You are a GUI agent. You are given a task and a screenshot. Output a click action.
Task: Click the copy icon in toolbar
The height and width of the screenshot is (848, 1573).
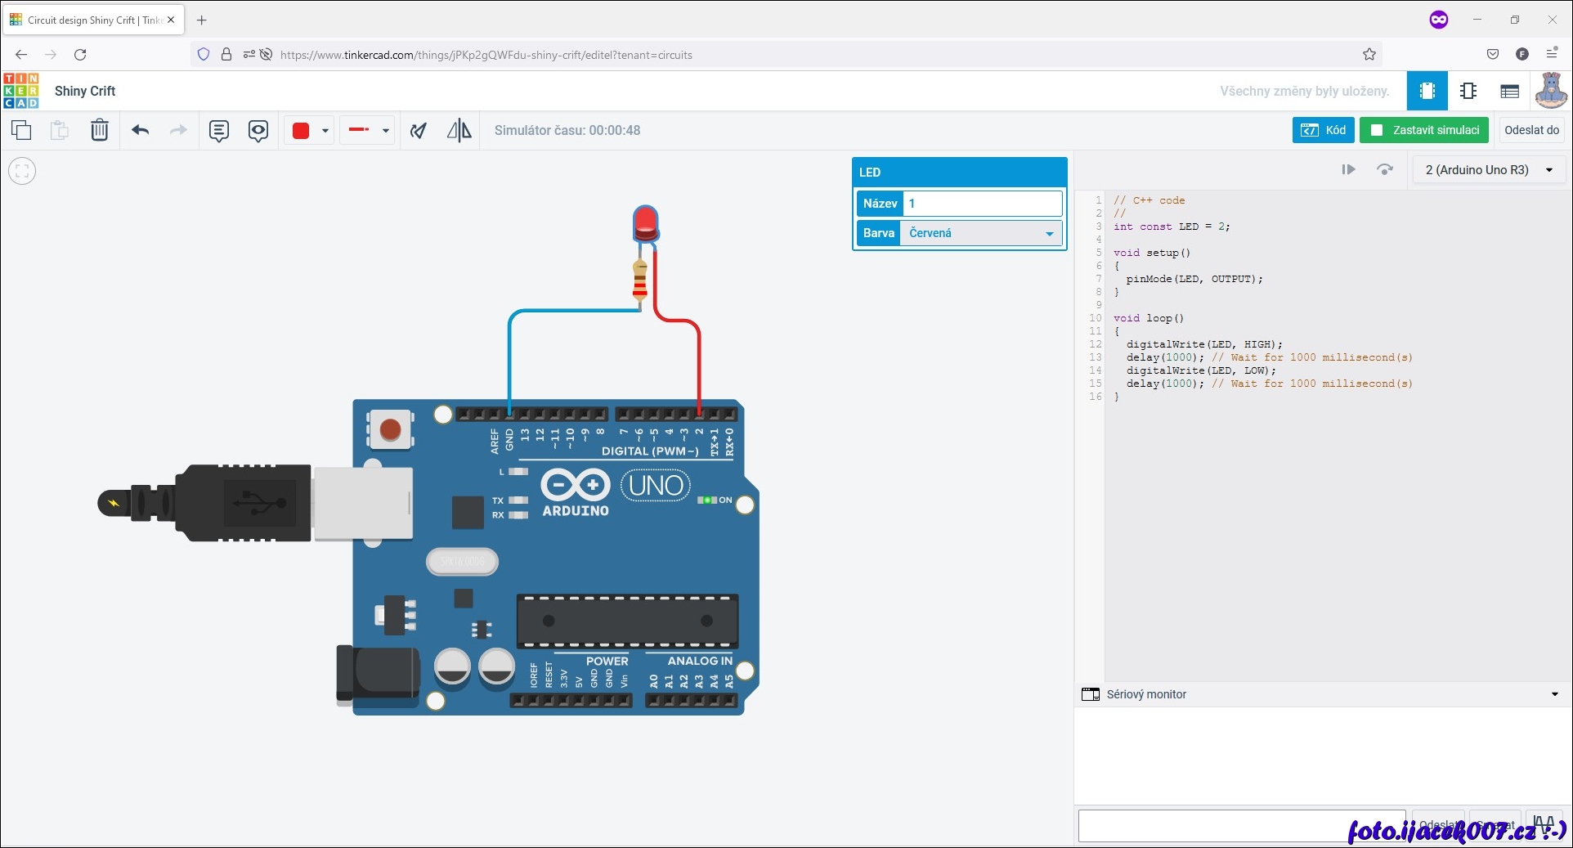coord(22,130)
